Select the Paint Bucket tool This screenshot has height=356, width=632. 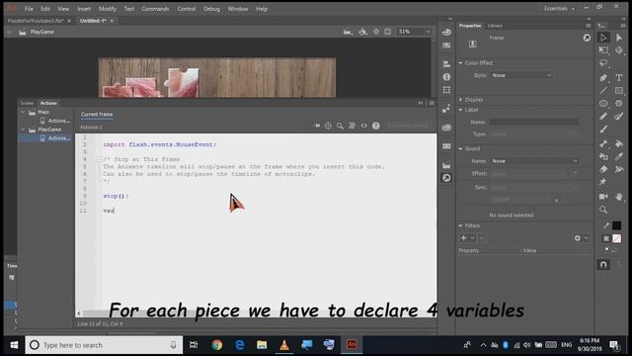619,143
